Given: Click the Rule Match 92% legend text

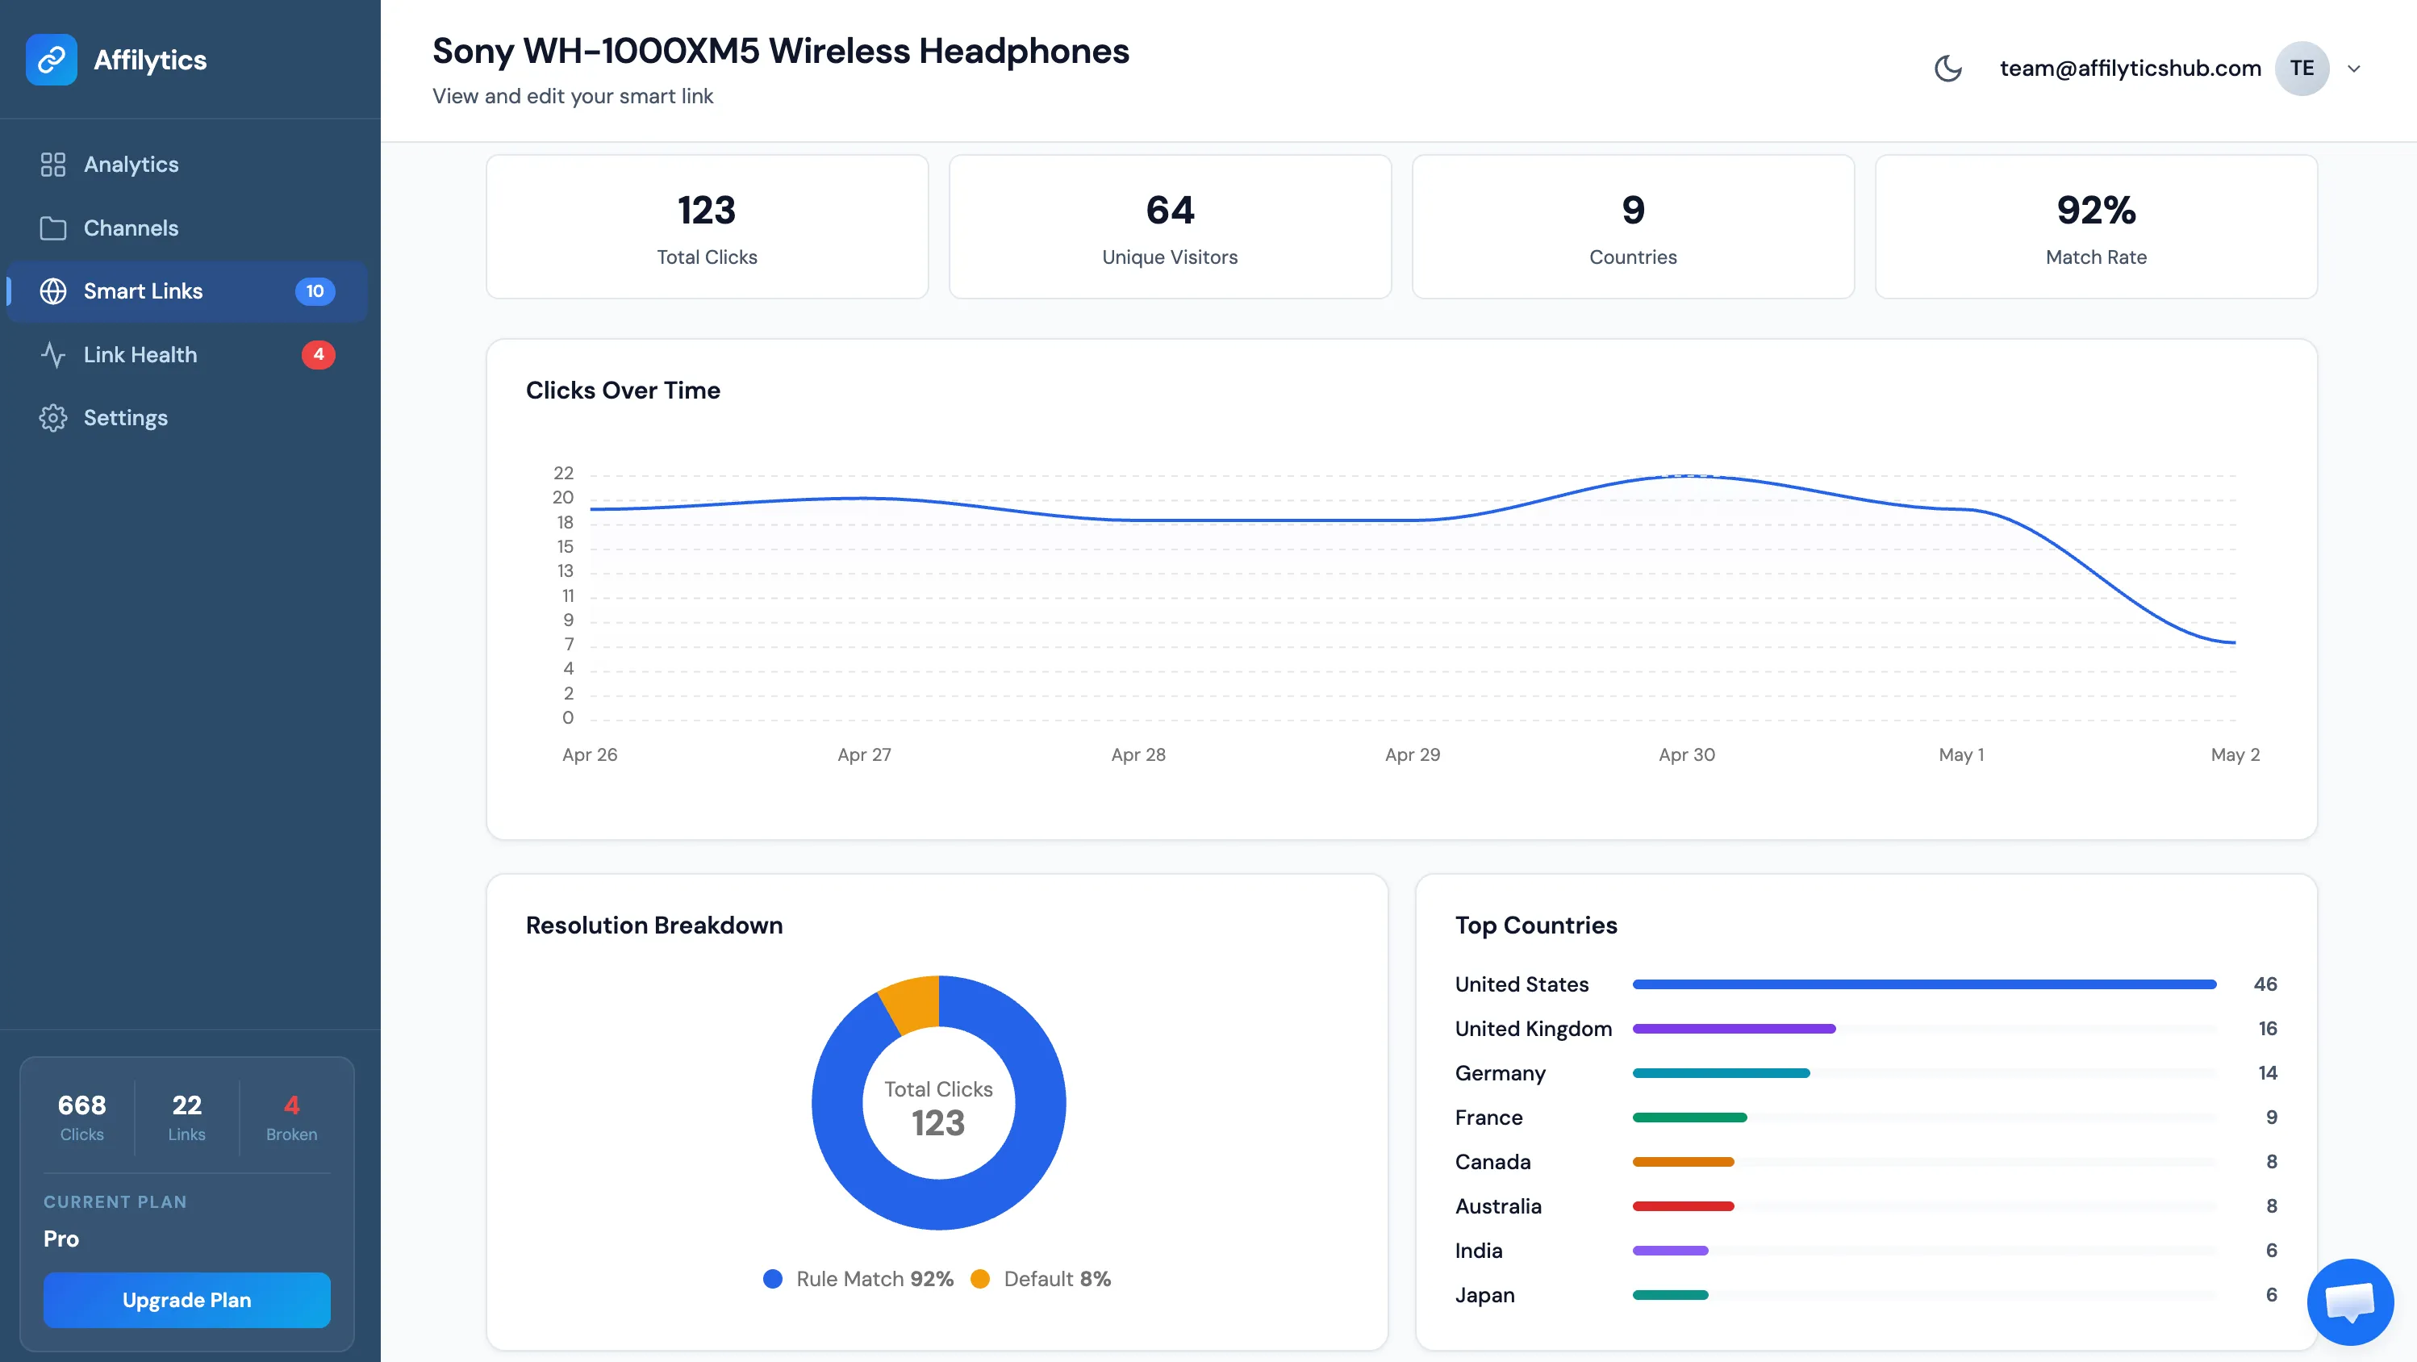Looking at the screenshot, I should (875, 1278).
